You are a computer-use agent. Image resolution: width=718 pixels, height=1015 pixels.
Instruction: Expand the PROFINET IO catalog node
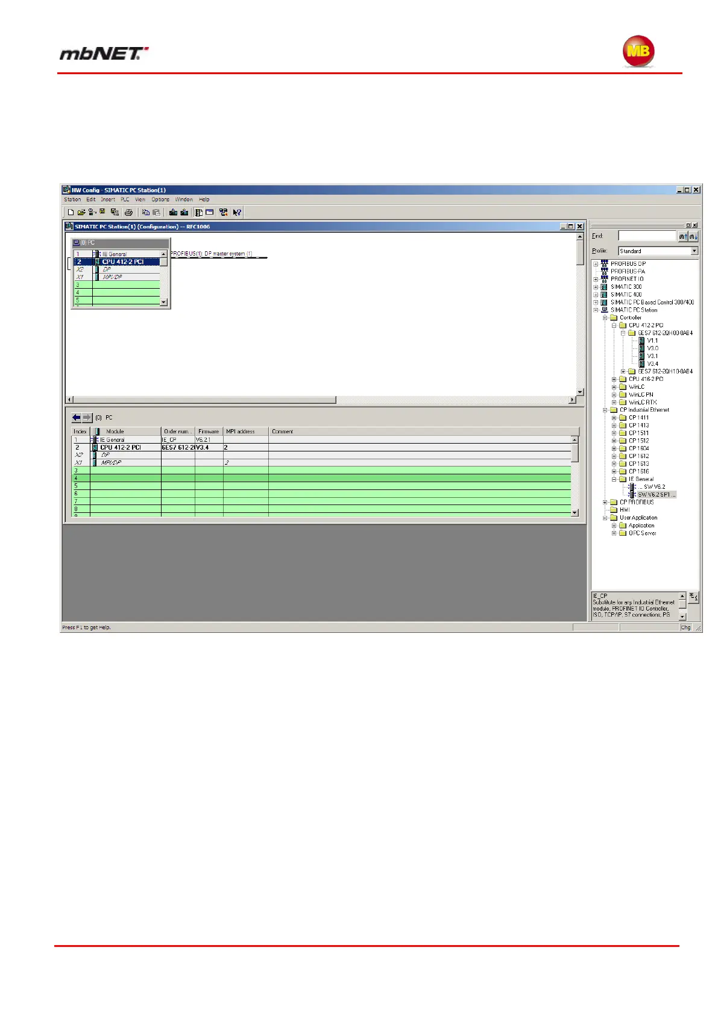click(x=596, y=279)
